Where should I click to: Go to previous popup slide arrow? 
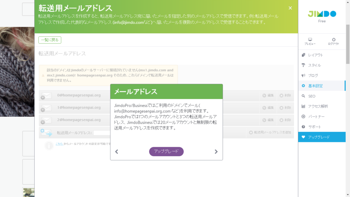(117, 152)
